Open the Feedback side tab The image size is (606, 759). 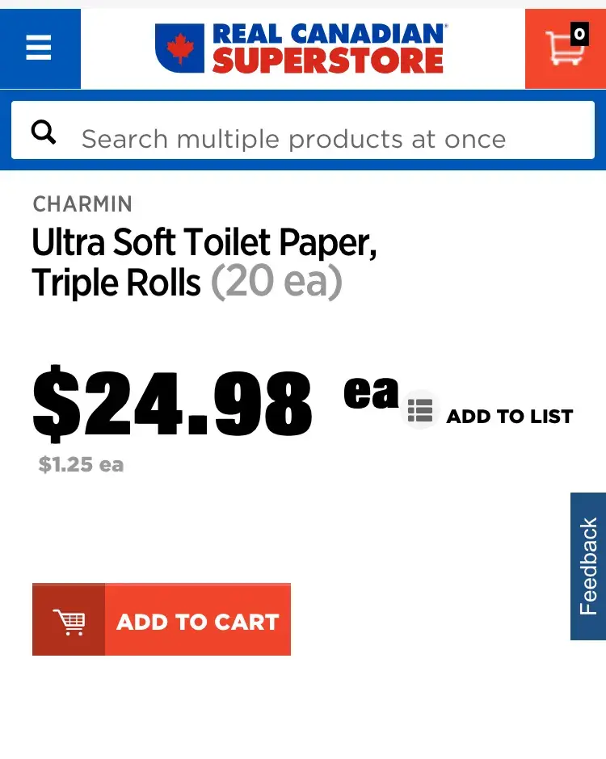tap(588, 566)
